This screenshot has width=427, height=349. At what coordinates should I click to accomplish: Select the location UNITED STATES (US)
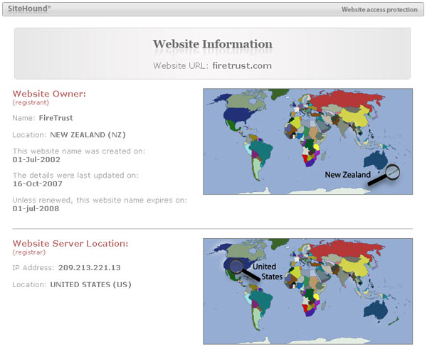[90, 284]
